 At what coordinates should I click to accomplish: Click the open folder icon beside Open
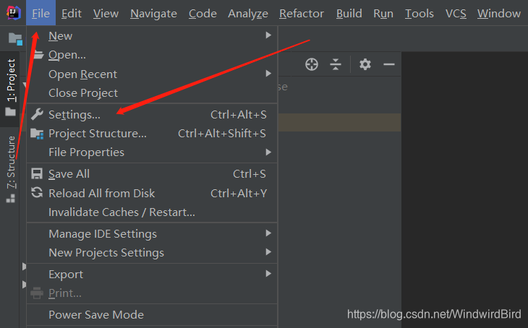pyautogui.click(x=39, y=54)
